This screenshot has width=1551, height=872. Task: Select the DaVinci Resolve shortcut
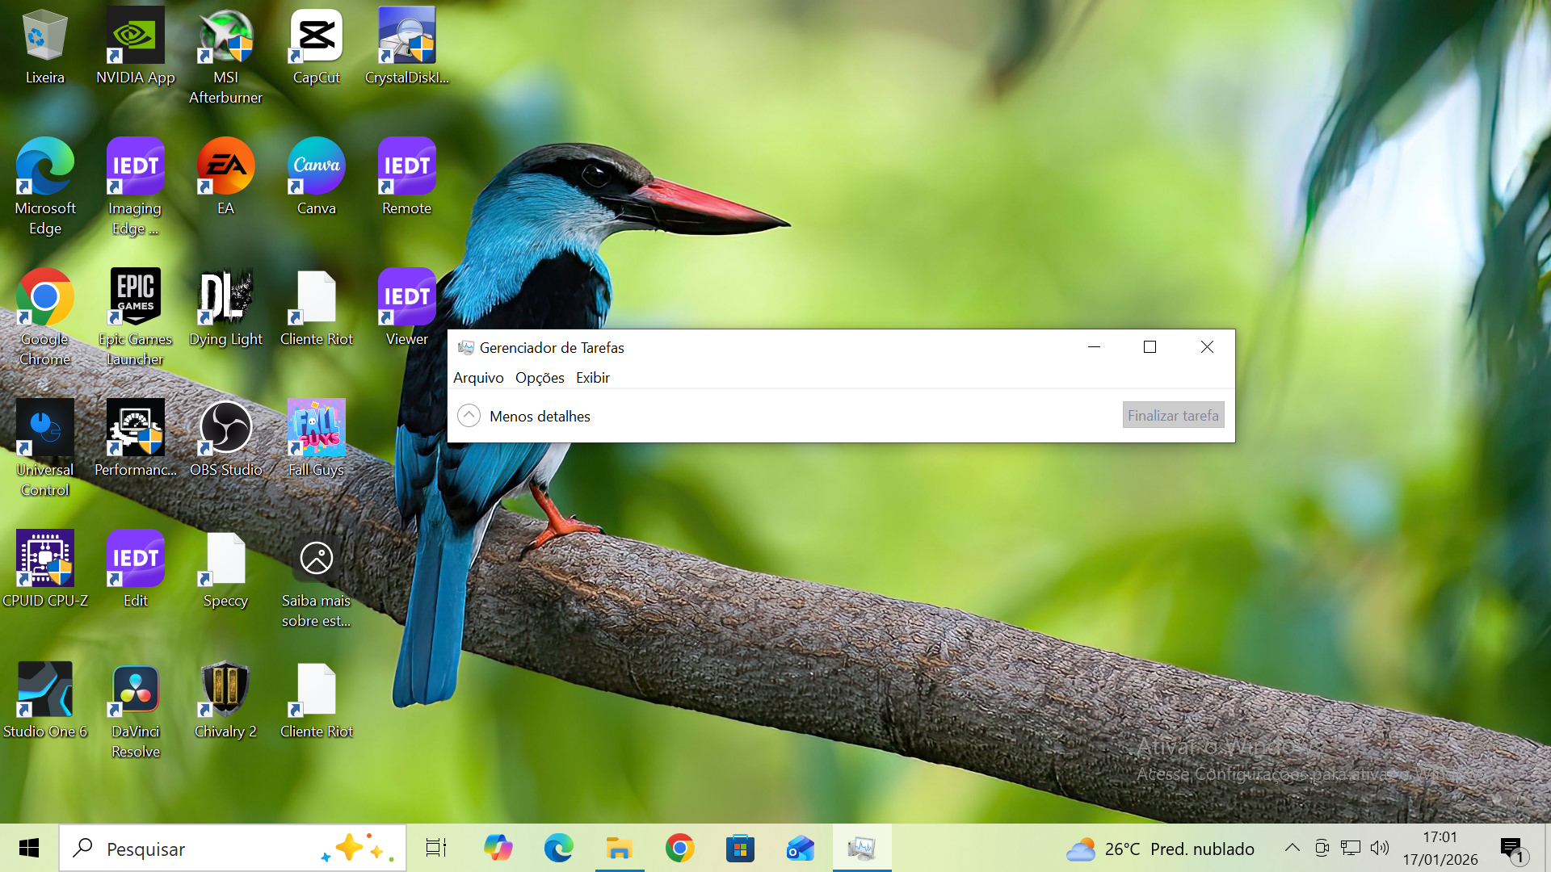[135, 690]
